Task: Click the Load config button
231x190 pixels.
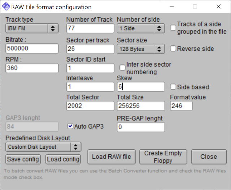Action: (x=63, y=159)
